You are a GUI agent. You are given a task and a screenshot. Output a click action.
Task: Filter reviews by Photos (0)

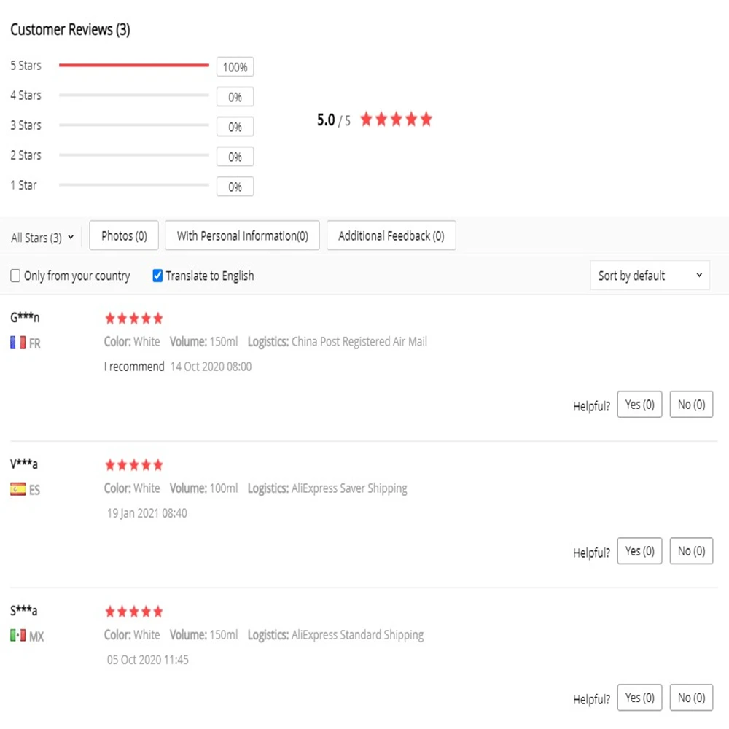coord(124,236)
